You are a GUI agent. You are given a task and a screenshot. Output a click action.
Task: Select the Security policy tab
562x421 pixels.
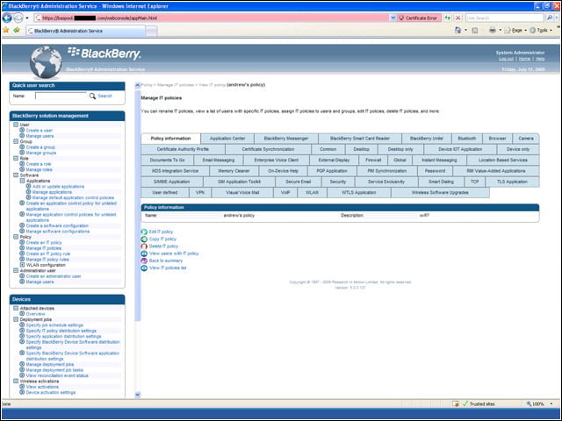pos(337,182)
